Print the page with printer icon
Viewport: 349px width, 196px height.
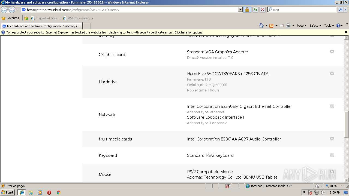point(288,26)
